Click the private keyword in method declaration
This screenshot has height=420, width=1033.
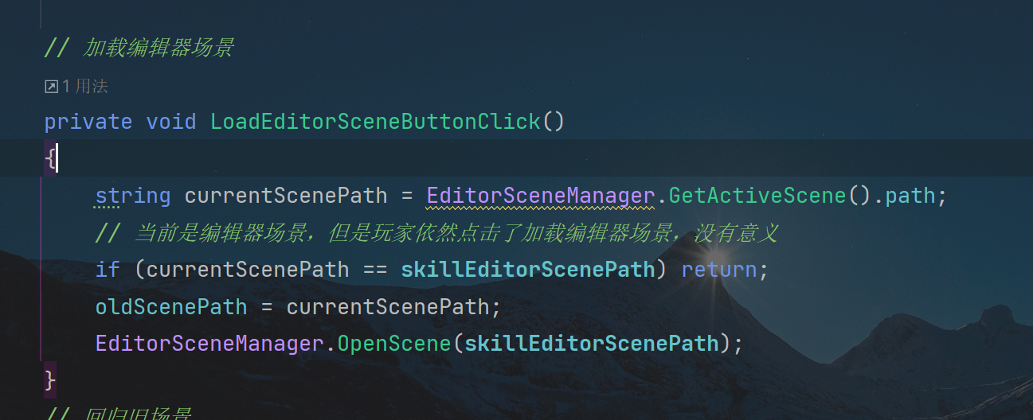tap(88, 122)
